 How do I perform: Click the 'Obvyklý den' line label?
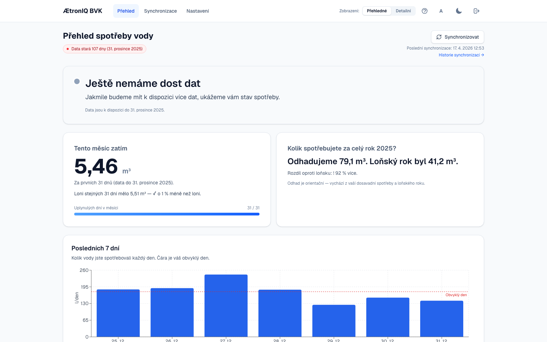pos(456,295)
